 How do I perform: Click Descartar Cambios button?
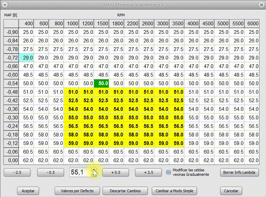pyautogui.click(x=125, y=191)
